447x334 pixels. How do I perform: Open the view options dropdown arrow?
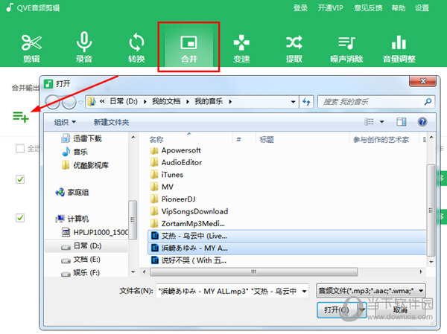click(381, 122)
